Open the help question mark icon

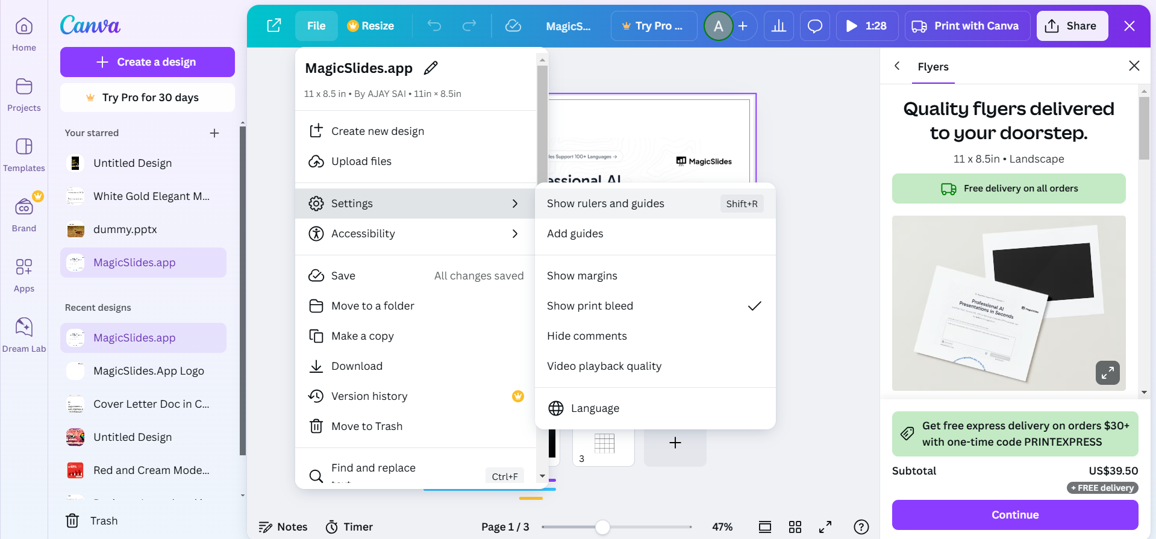pos(861,527)
